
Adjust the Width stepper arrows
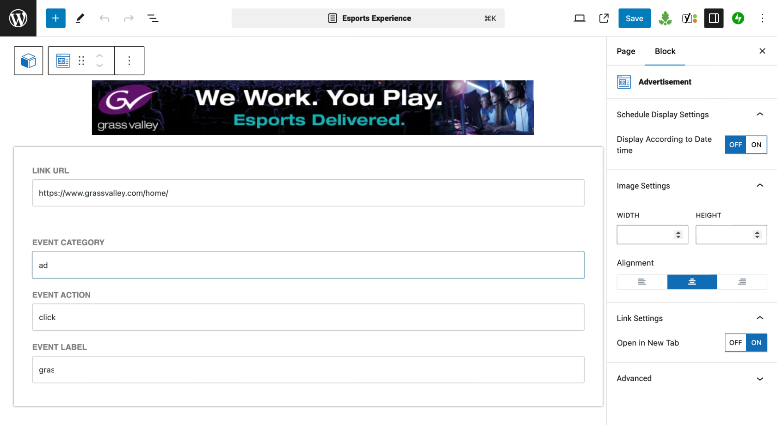tap(678, 235)
